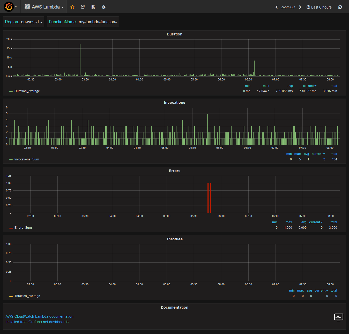Screen dimensions: 349x334
Task: Open color picker for Duration_Average green swatch
Action: click(11, 91)
